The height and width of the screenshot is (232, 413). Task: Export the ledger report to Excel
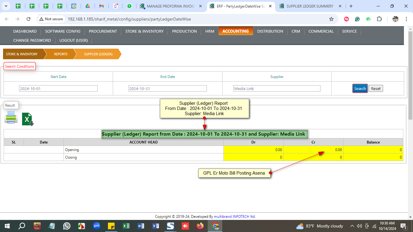tap(28, 119)
